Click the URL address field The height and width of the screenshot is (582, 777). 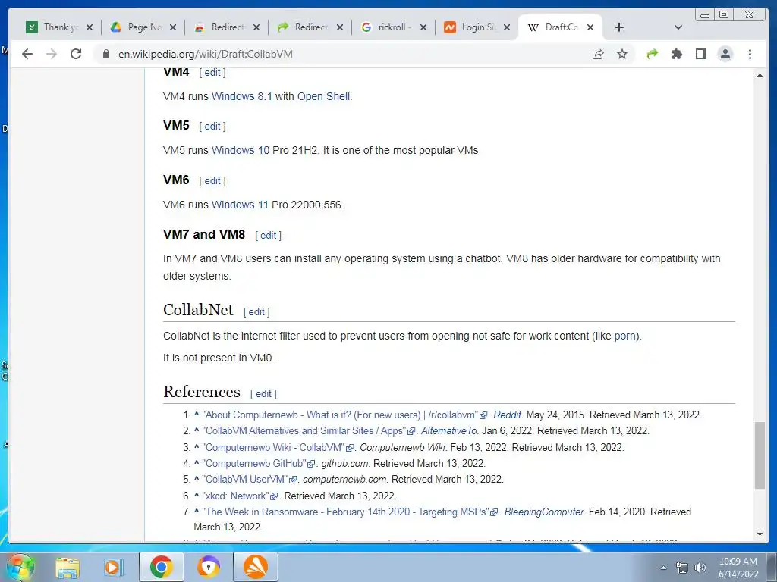click(342, 54)
